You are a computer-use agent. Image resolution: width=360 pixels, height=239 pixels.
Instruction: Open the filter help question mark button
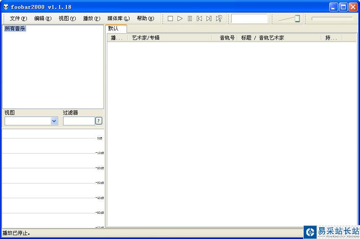click(99, 121)
